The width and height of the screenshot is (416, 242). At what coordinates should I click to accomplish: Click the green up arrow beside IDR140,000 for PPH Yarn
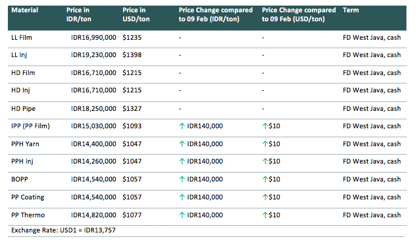[x=182, y=144]
